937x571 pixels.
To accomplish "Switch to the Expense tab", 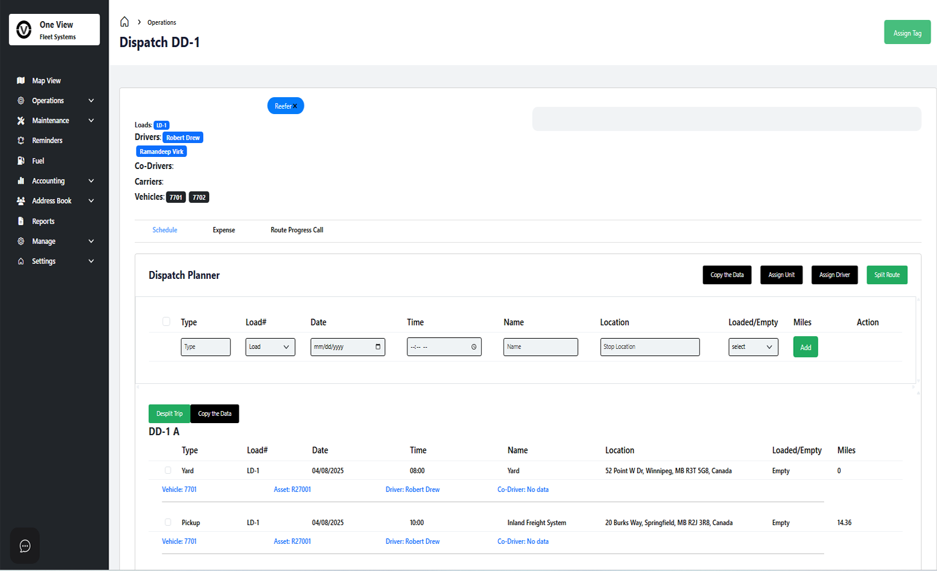I will tap(224, 230).
